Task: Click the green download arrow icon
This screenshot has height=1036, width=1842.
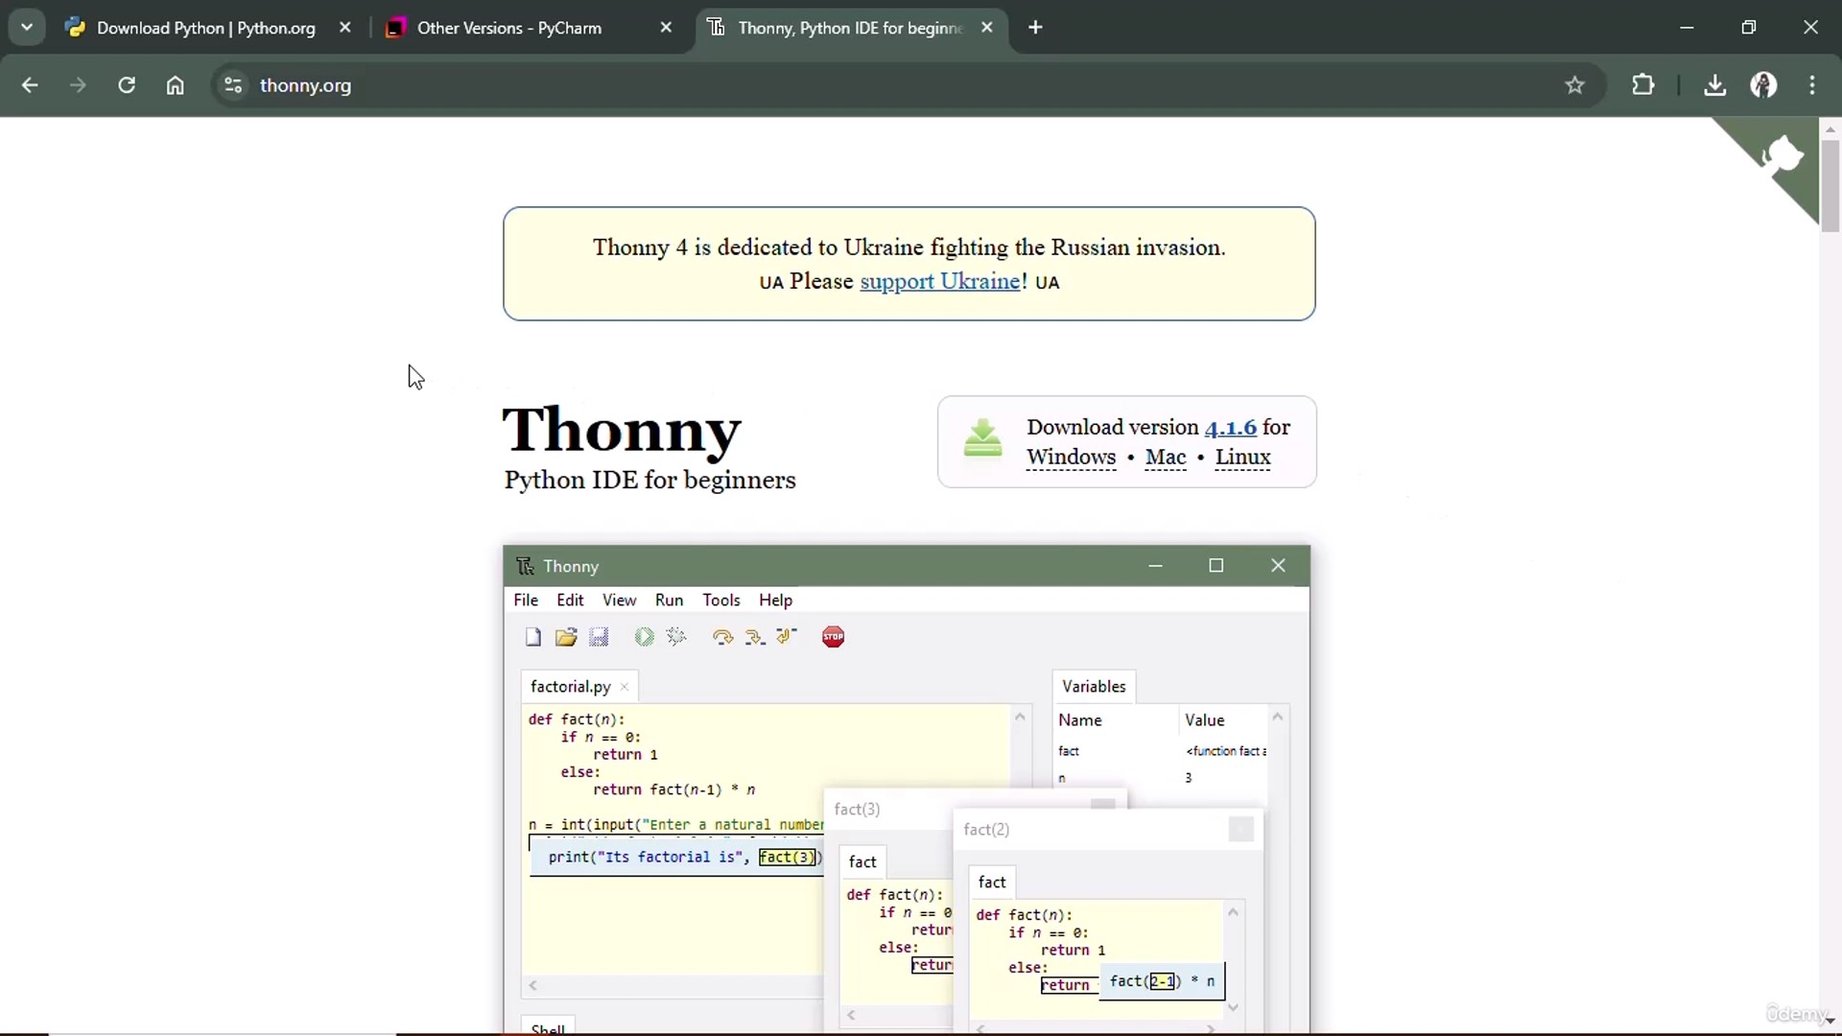Action: [982, 438]
